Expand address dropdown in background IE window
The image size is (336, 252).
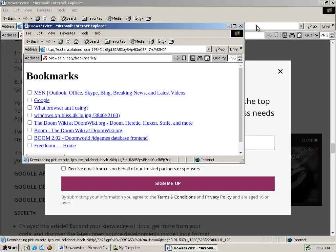[301, 26]
